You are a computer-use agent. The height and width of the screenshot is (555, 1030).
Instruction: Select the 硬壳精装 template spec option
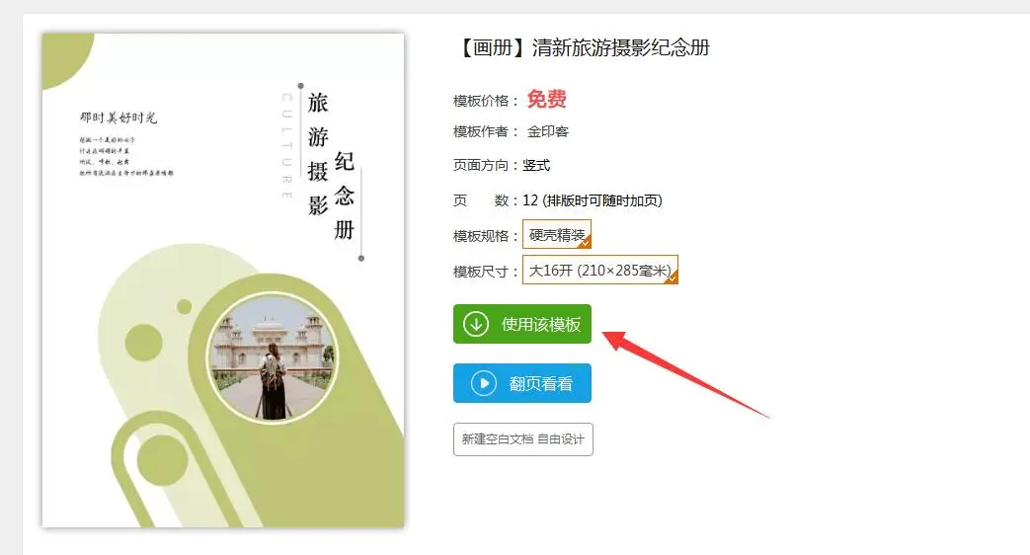pos(557,234)
